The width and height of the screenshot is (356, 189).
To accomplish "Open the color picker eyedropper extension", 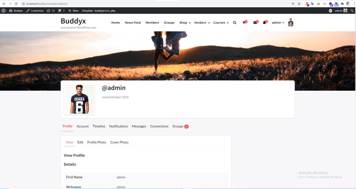I will [307, 4].
